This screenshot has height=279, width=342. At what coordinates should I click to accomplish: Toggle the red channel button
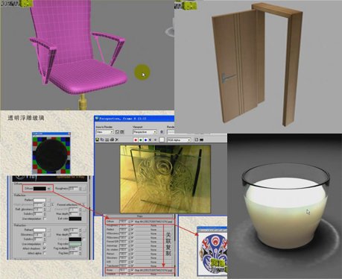[136, 140]
